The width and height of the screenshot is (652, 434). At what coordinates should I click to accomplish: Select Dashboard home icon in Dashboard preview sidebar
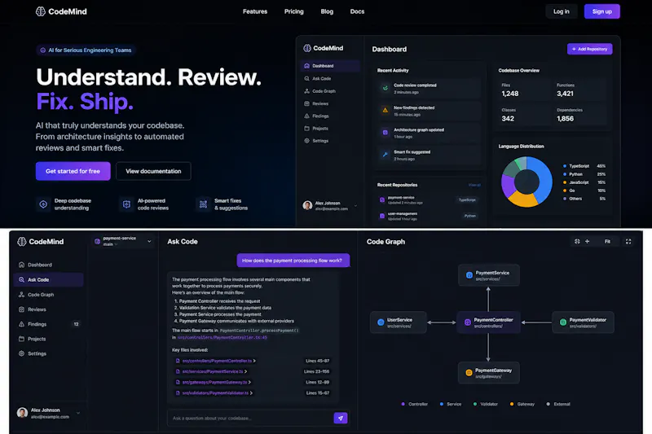[x=307, y=66]
